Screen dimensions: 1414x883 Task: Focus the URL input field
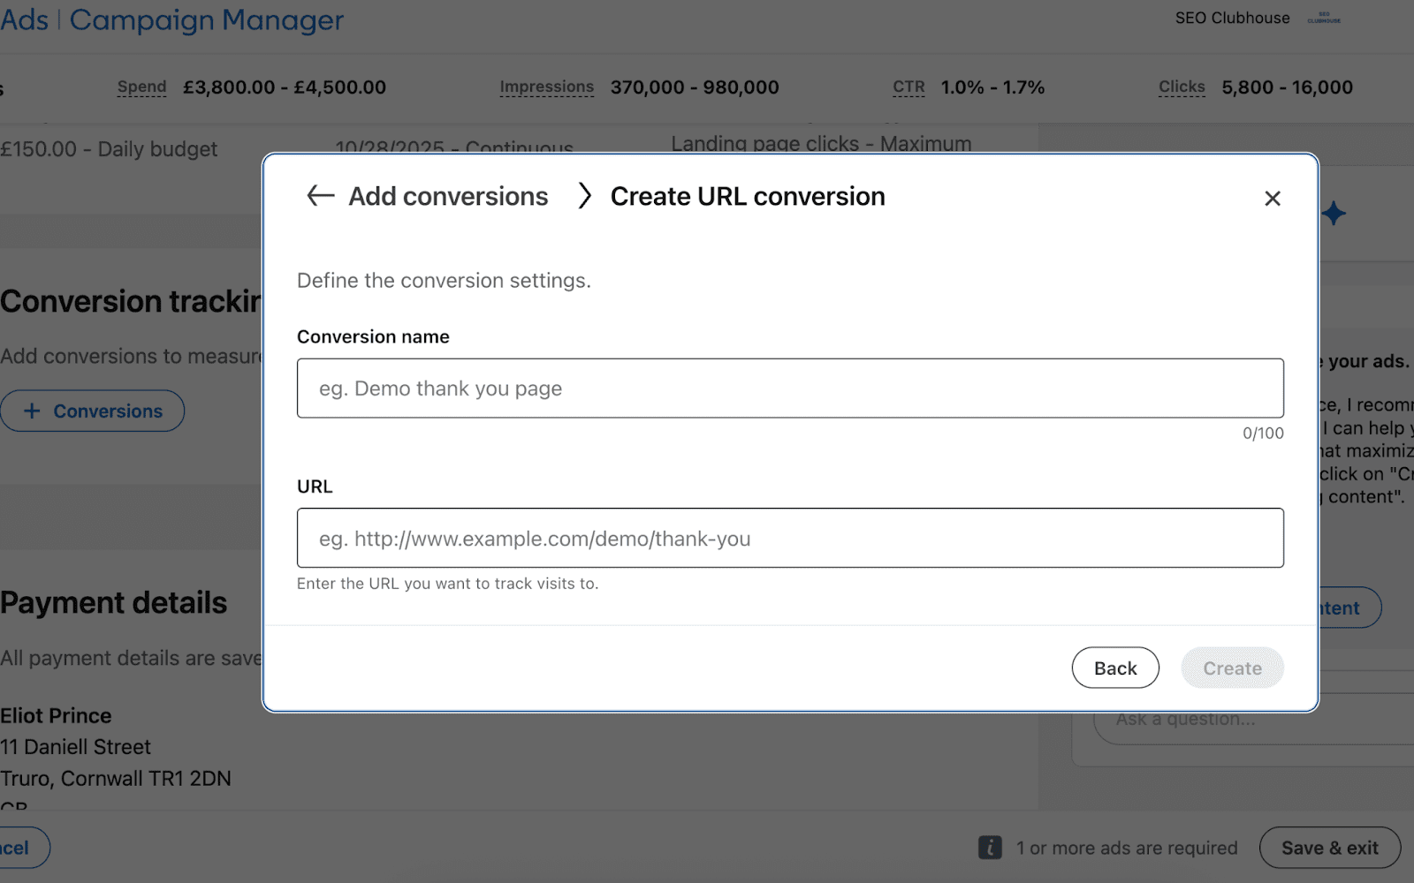[790, 538]
